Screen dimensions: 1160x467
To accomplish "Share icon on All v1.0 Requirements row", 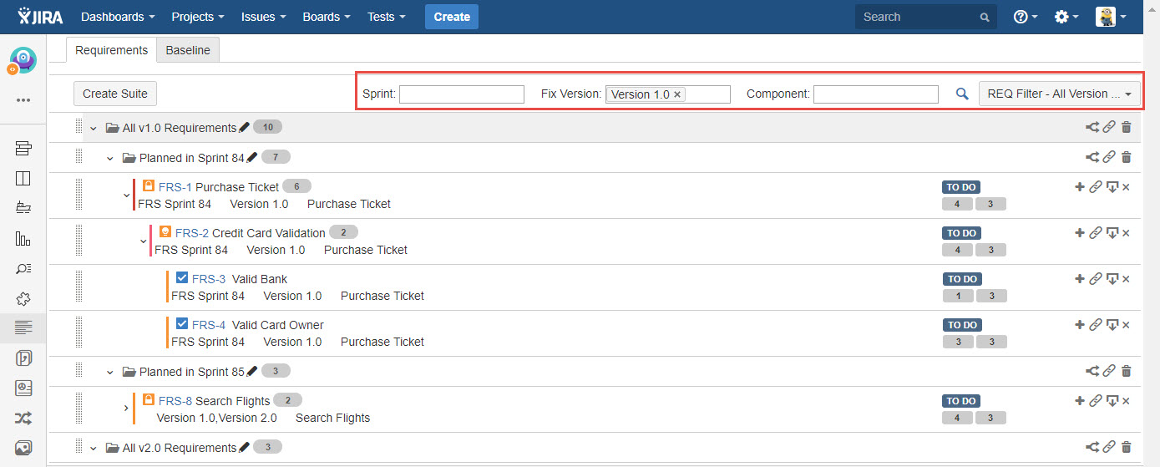I will pos(1092,128).
